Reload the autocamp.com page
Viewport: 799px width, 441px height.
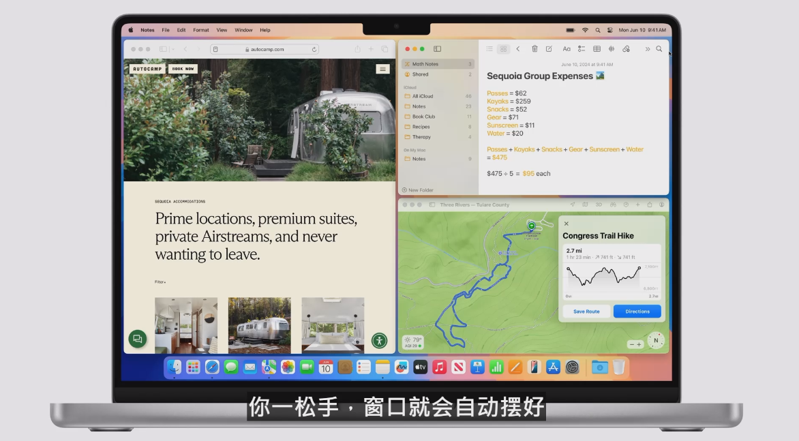point(314,49)
